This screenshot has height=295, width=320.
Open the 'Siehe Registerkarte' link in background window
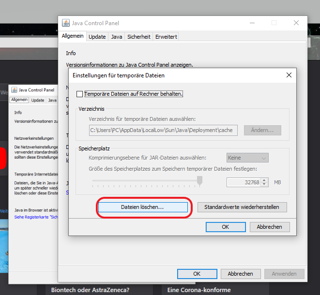[36, 217]
